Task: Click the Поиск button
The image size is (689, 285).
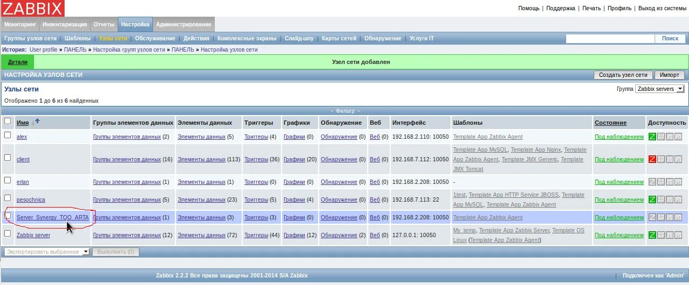Action: click(x=670, y=38)
